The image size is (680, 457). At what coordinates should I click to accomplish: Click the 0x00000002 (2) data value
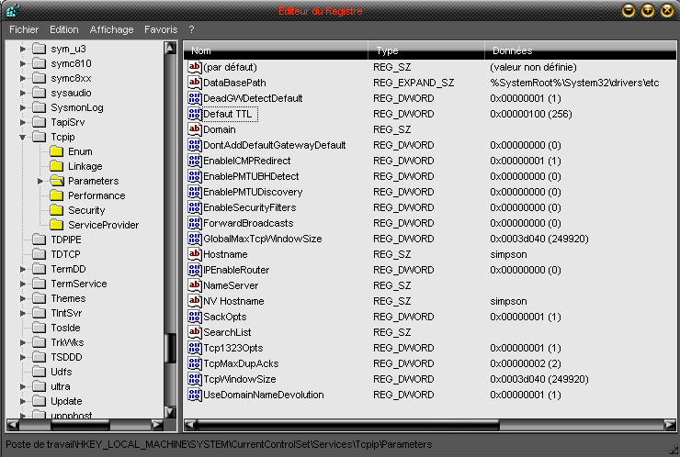[x=526, y=363]
